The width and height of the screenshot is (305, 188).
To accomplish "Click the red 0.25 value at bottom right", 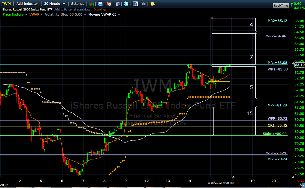I will pyautogui.click(x=301, y=180).
